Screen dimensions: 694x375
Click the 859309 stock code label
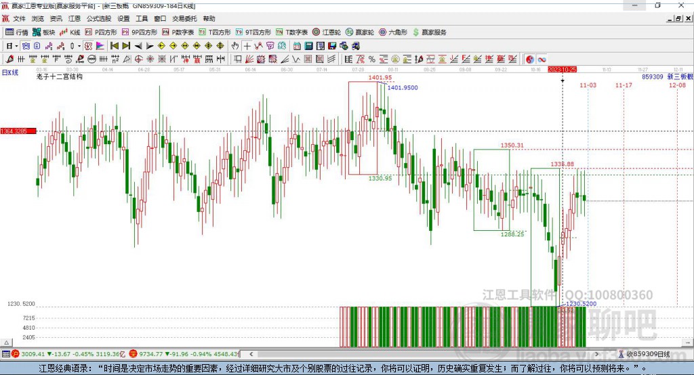[x=653, y=76]
